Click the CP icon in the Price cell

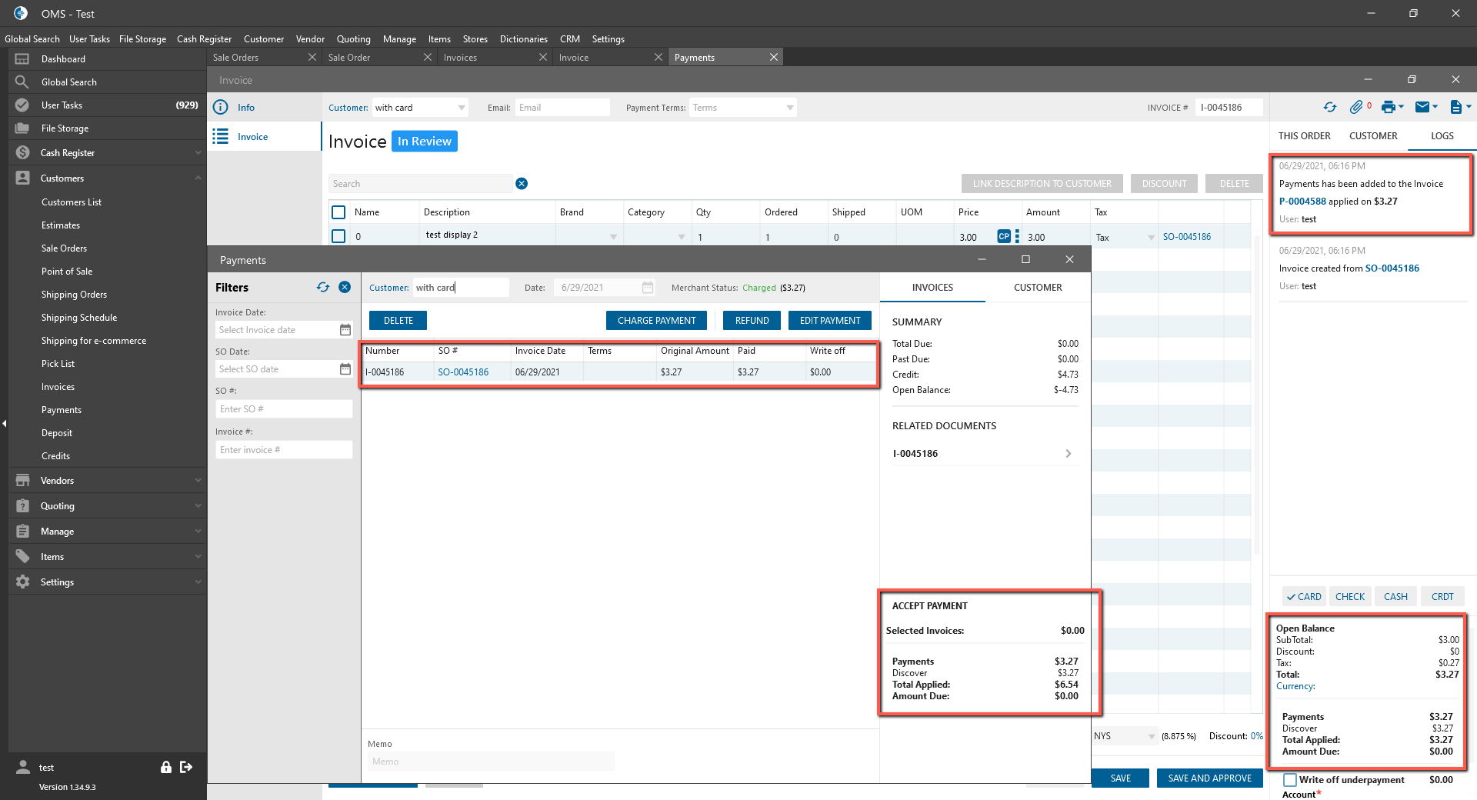click(1004, 237)
